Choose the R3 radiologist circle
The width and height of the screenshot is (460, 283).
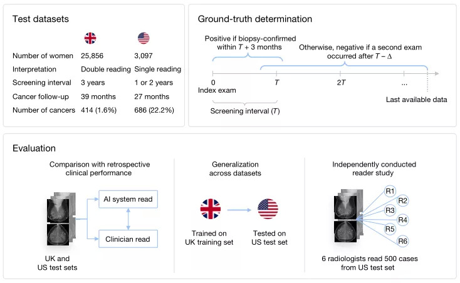[x=389, y=211]
